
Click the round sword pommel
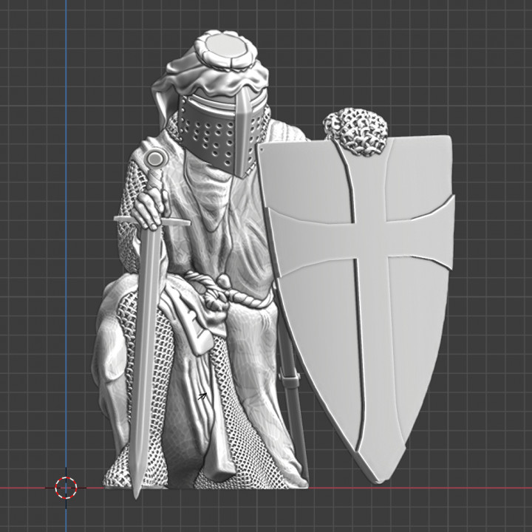155,157
